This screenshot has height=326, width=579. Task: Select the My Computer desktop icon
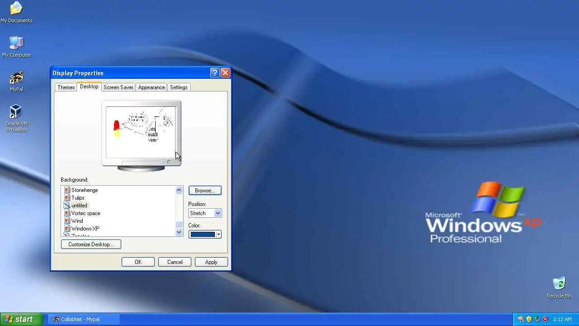(x=16, y=47)
